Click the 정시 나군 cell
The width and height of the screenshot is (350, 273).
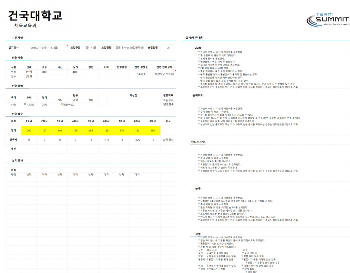click(x=91, y=48)
